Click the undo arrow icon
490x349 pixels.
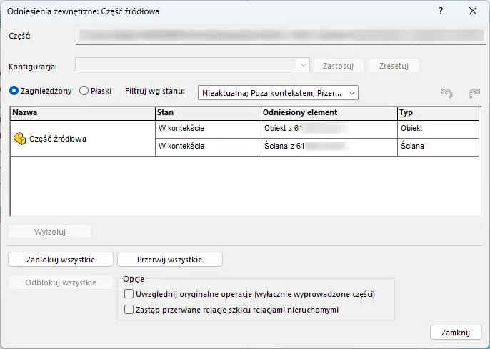coord(447,93)
